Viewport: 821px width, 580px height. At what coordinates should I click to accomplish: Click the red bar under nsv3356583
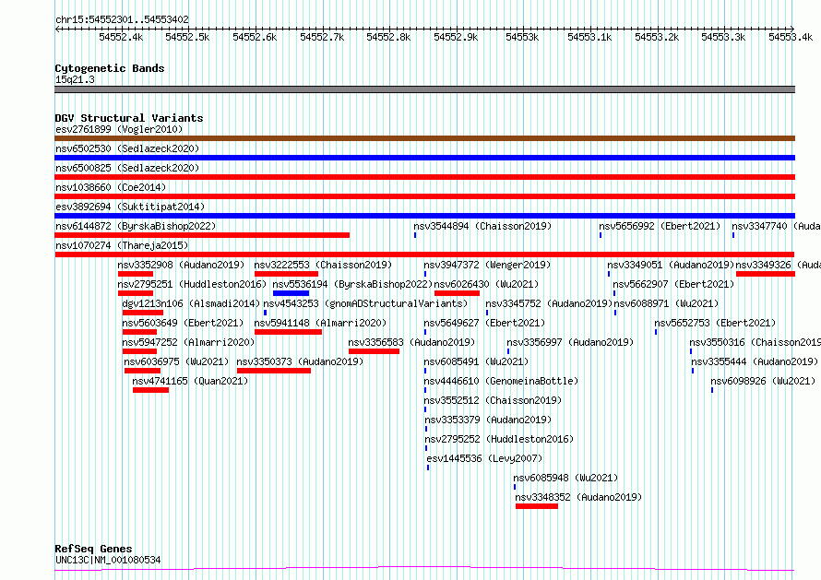pos(374,351)
